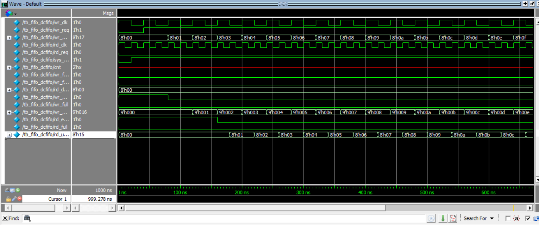Screen dimensions: 539x225
Task: Open the binoculars search icon next to Find
Action: pos(27,218)
